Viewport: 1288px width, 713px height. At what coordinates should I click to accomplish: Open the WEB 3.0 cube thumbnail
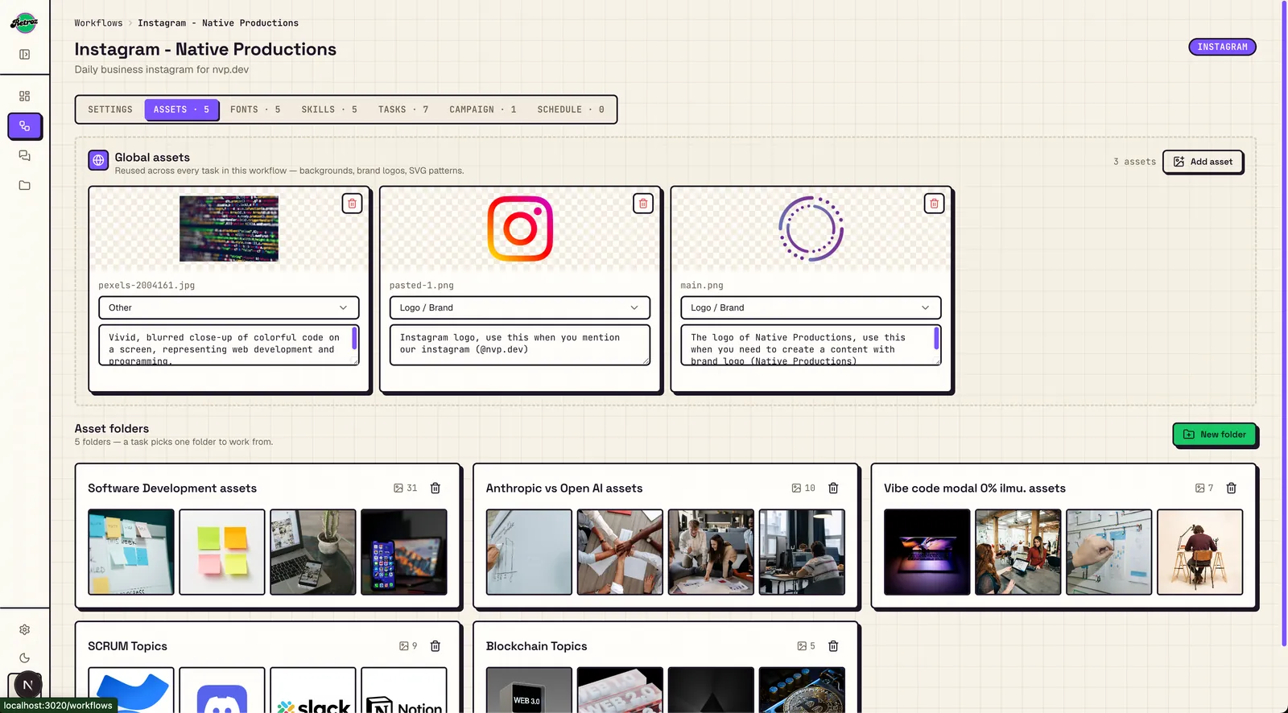529,690
